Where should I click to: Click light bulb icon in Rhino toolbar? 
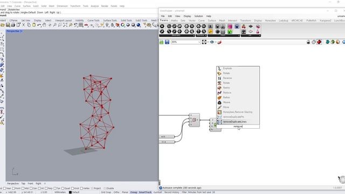pos(107,25)
